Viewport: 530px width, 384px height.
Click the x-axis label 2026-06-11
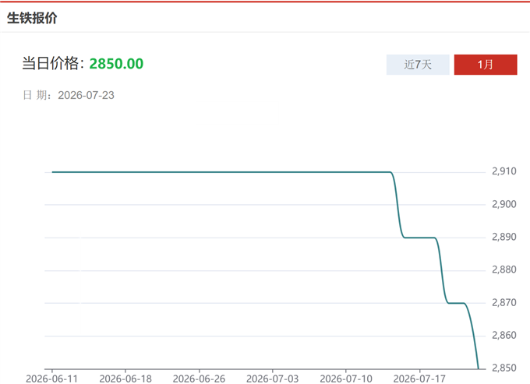click(x=51, y=379)
